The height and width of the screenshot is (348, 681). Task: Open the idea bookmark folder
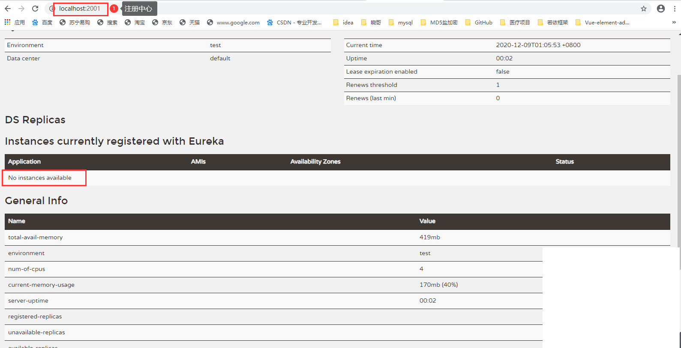(343, 22)
